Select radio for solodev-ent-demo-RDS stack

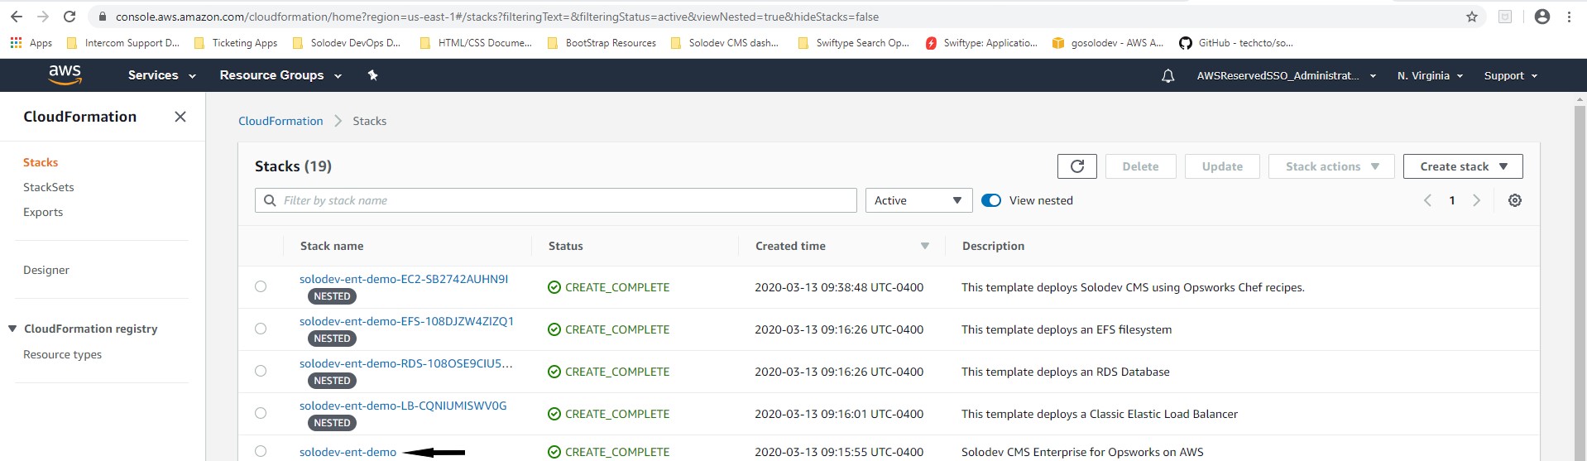(261, 371)
